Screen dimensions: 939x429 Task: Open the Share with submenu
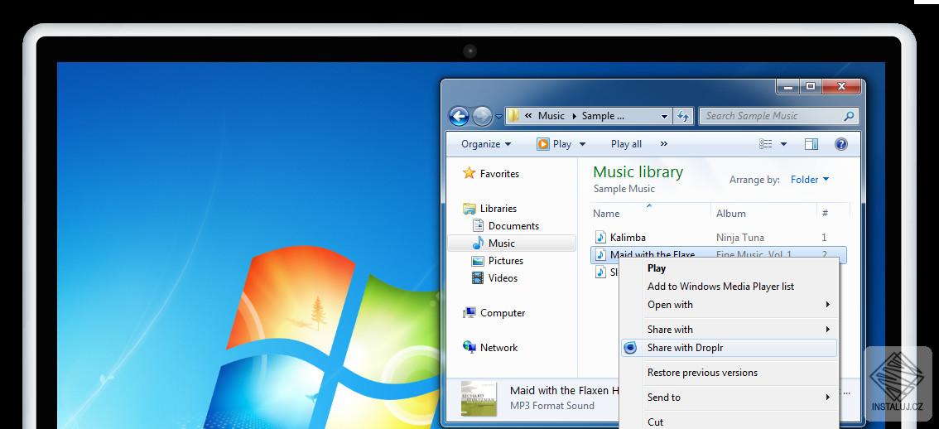[x=729, y=330]
